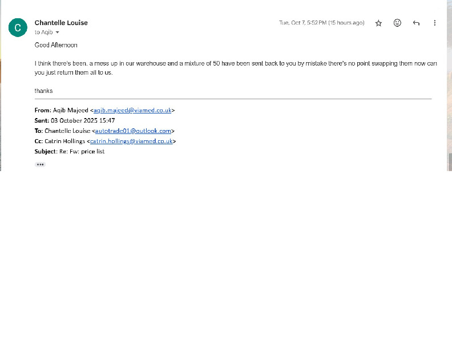Click the "From: Aqib Majeed" quoted header name
This screenshot has width=452, height=349.
[x=70, y=110]
